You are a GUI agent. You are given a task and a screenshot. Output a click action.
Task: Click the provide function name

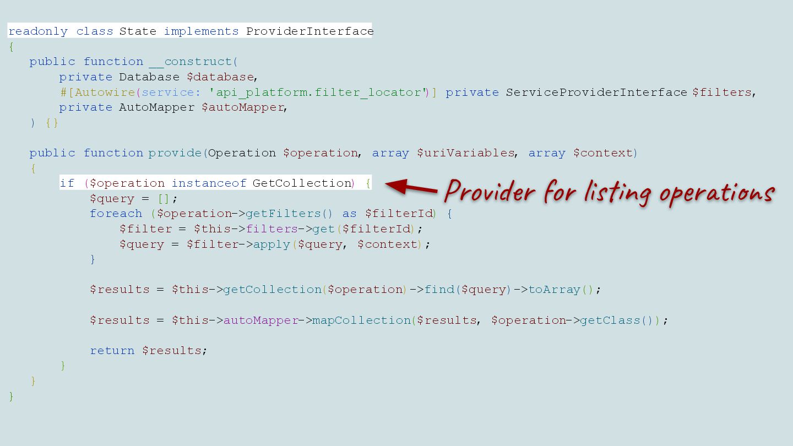click(x=175, y=153)
